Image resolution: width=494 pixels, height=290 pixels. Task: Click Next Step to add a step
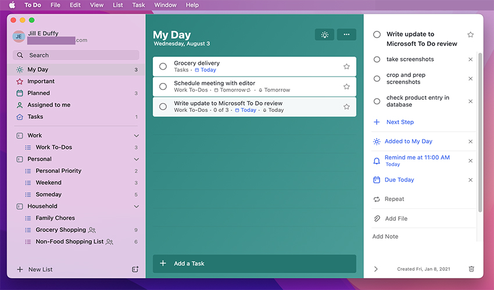(400, 122)
